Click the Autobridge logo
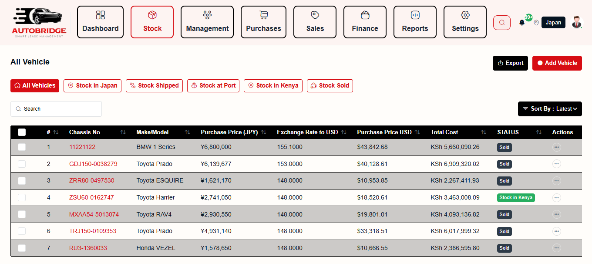The height and width of the screenshot is (264, 592). (x=39, y=22)
